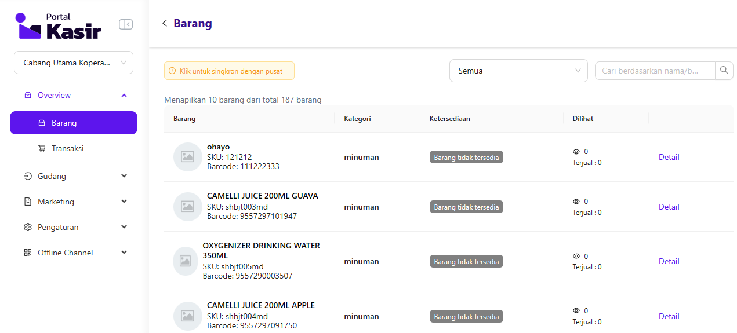Open Detail for OXYGENIZER DRINKING WATER 350ML
Viewport: 737px width, 333px height.
(669, 261)
